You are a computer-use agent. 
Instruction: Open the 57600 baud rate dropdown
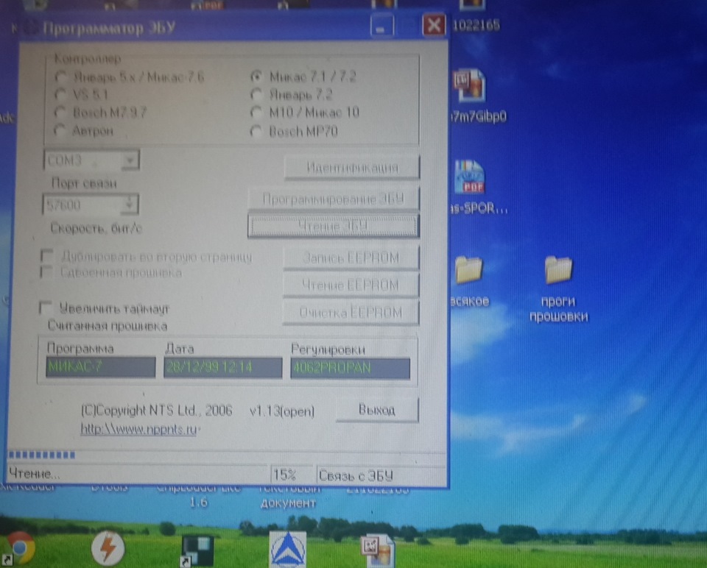pyautogui.click(x=129, y=205)
